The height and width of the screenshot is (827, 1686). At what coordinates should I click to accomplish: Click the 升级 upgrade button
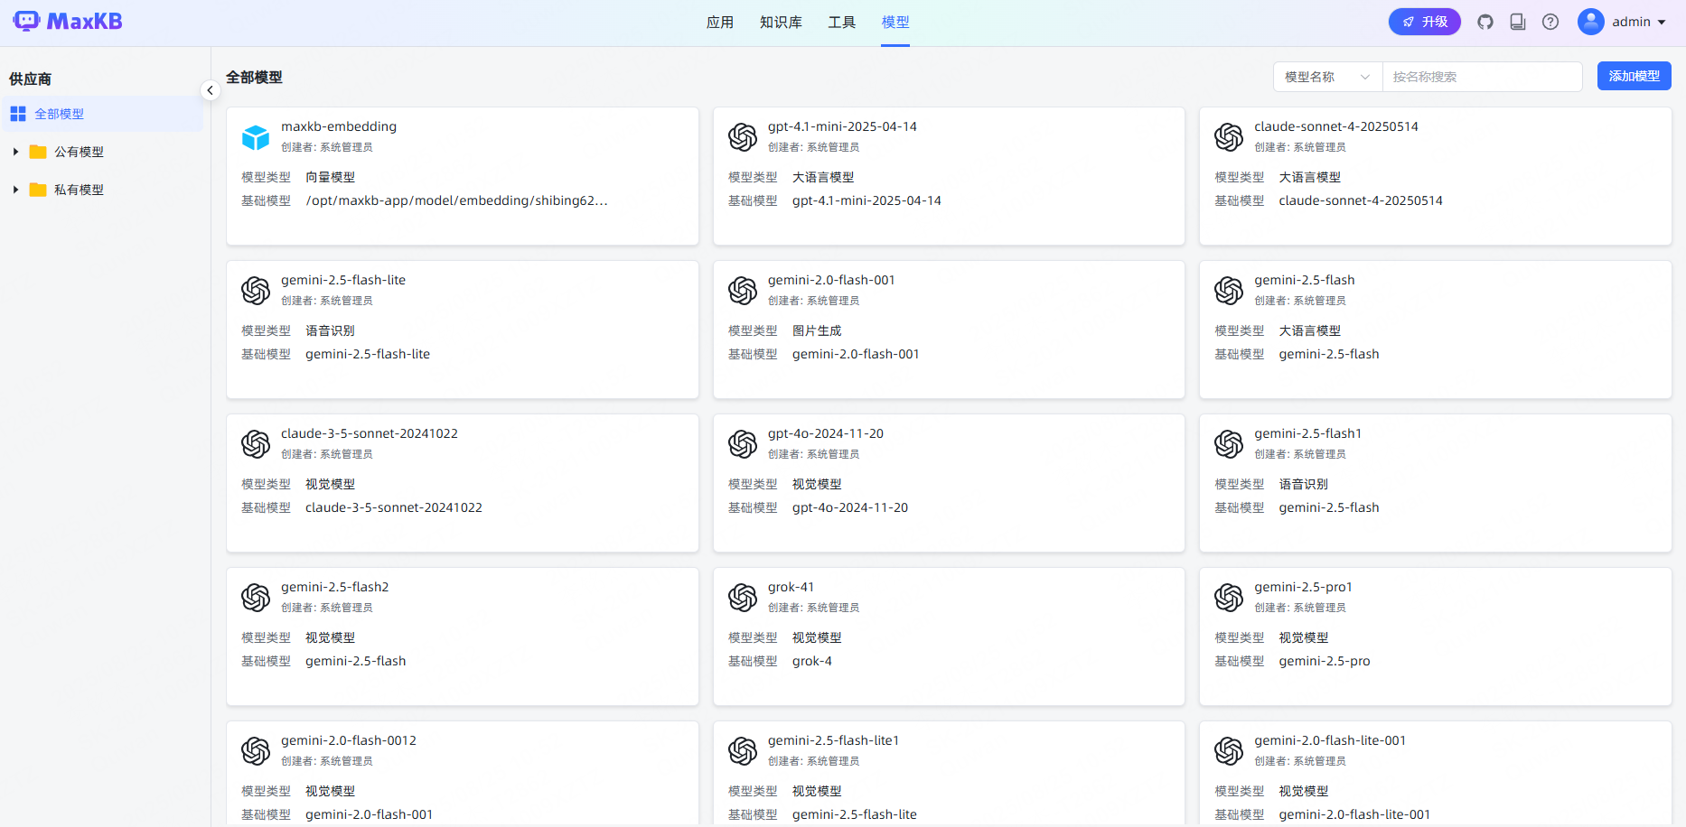1424,22
